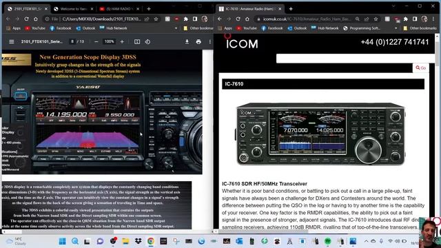The image size is (441, 248).
Task: Show hidden system tray icons
Action: pyautogui.click(x=366, y=241)
